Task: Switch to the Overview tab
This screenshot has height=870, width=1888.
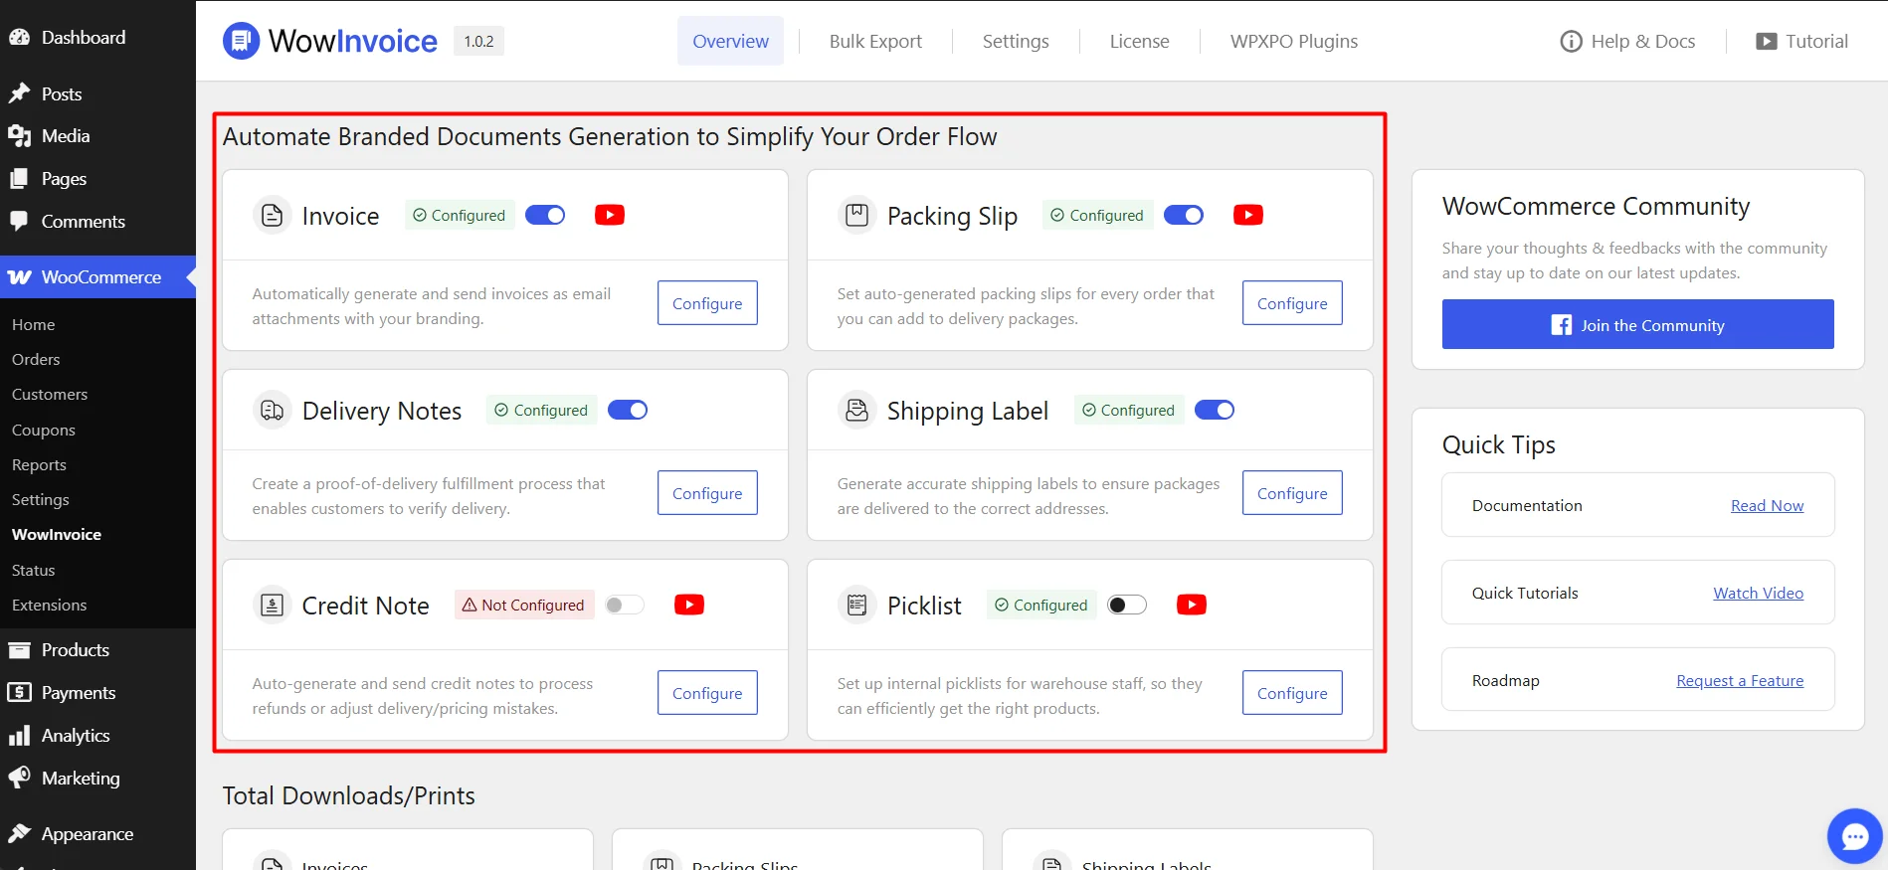Action: click(731, 41)
